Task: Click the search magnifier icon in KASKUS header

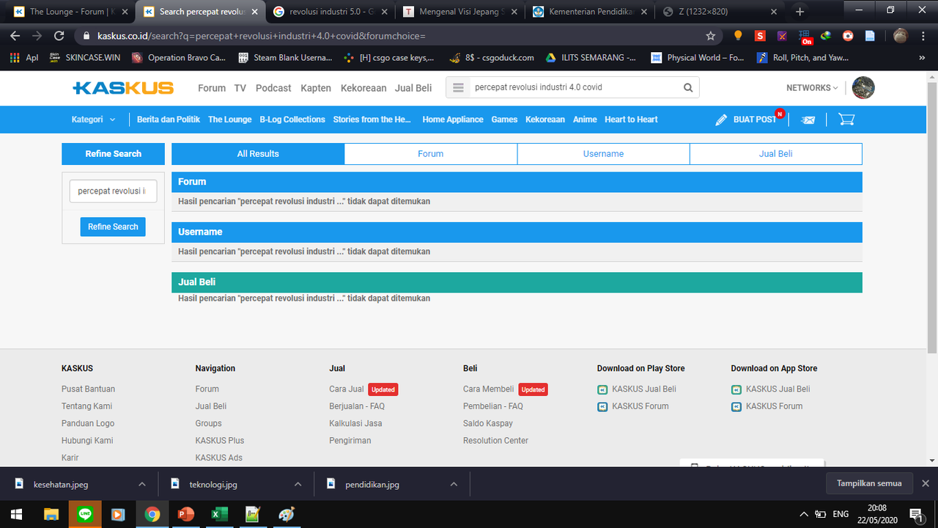Action: pyautogui.click(x=688, y=87)
